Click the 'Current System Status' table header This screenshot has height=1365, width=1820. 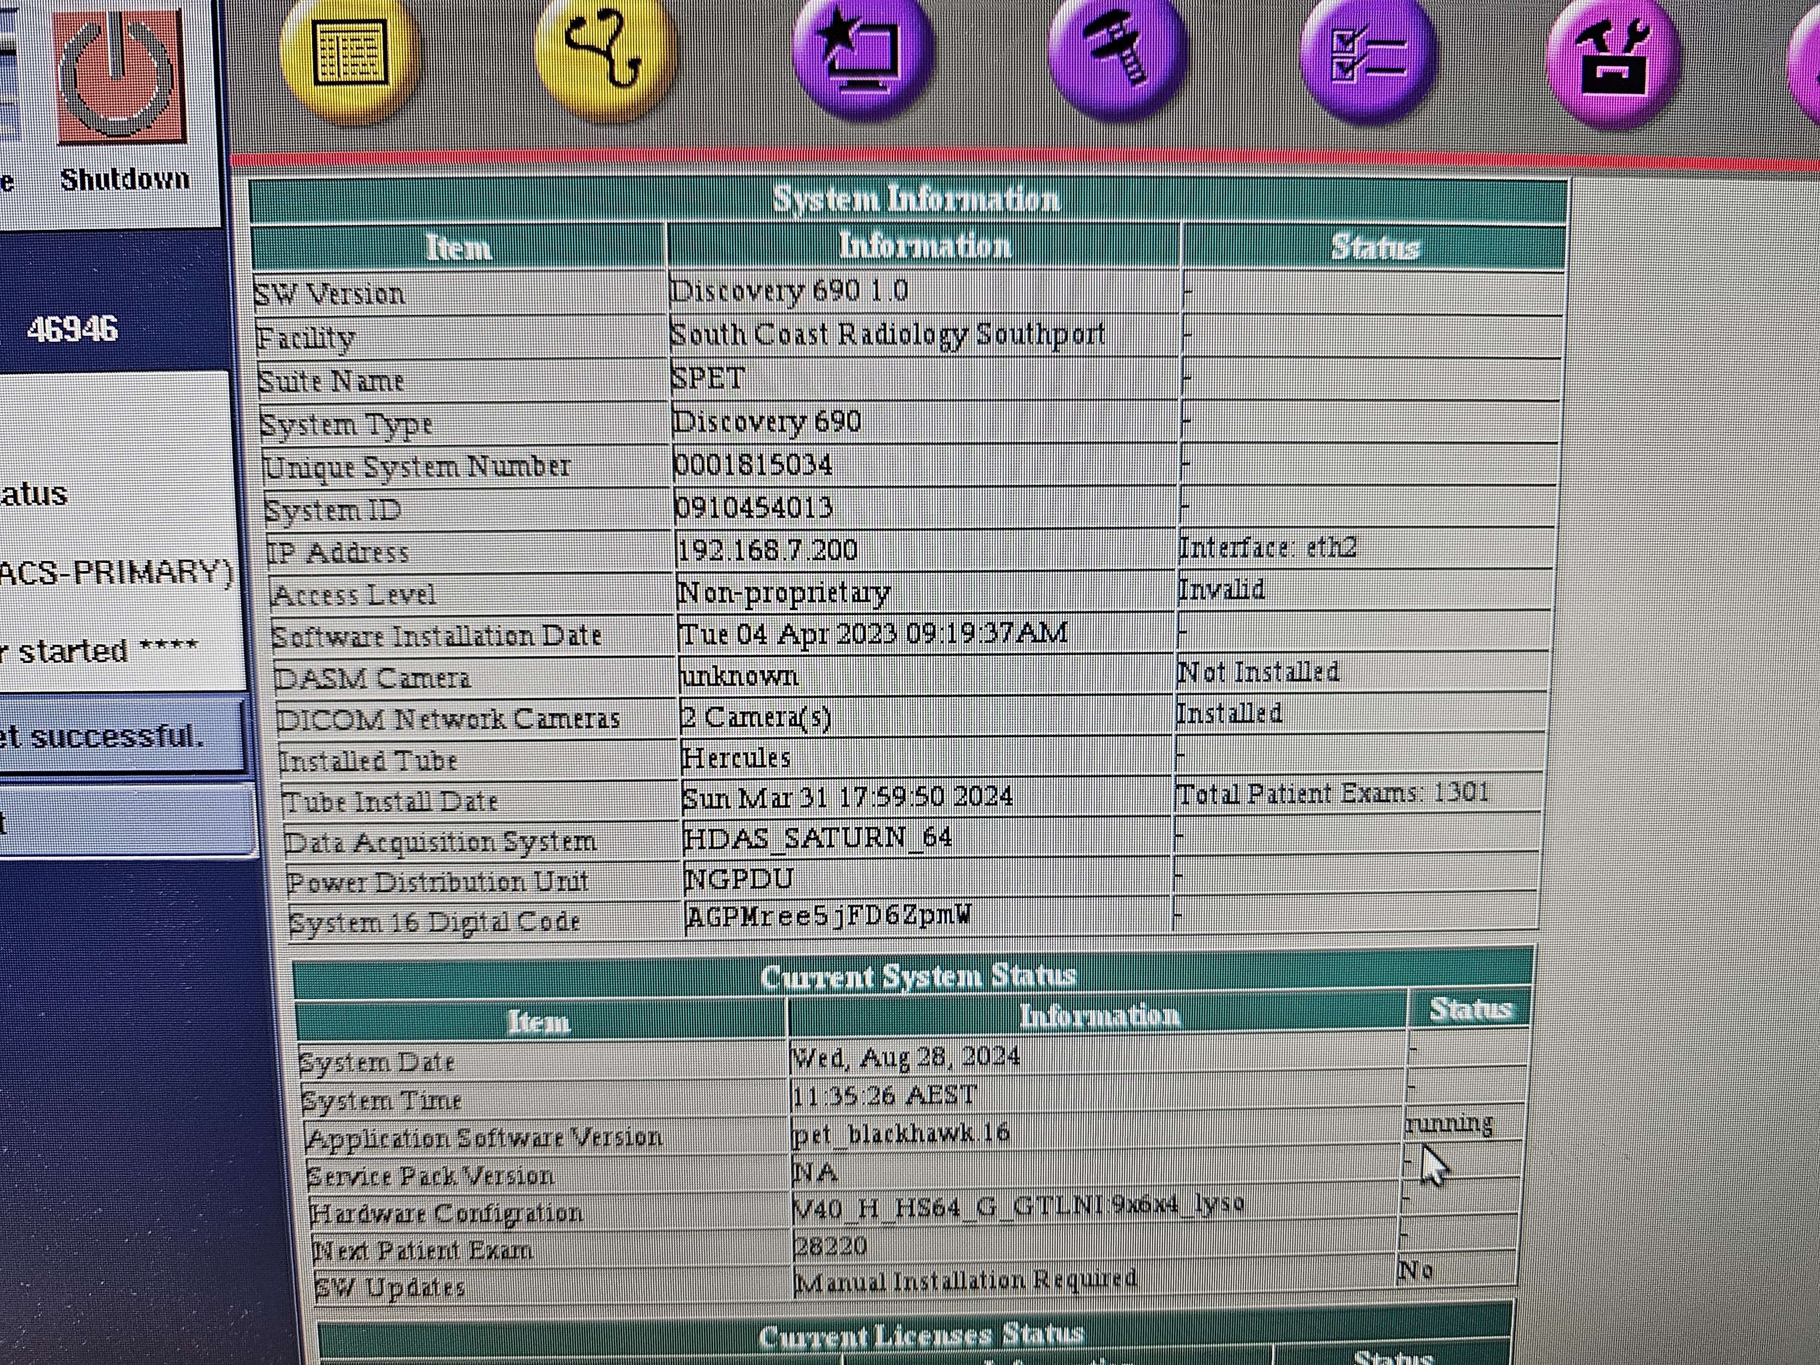click(x=918, y=976)
